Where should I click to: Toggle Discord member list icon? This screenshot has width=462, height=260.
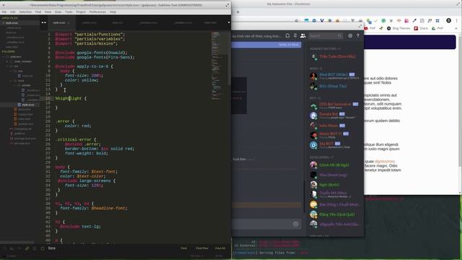tap(303, 35)
